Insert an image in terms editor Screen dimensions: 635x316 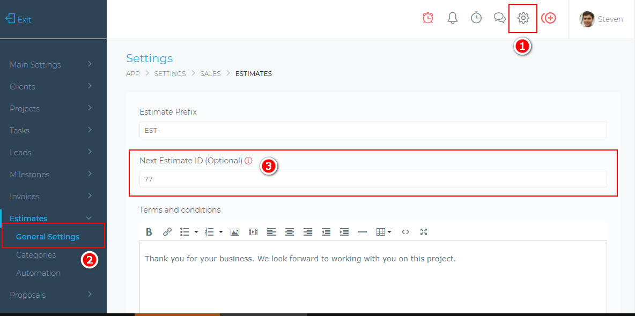pyautogui.click(x=235, y=231)
